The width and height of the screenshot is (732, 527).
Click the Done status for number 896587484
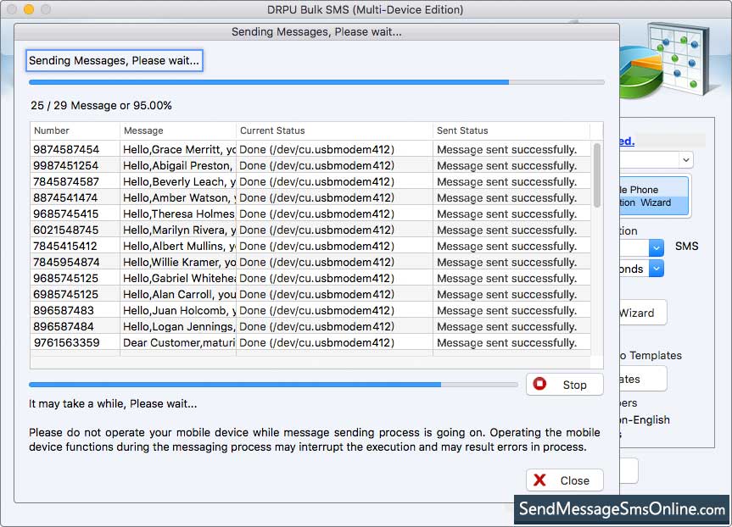317,326
